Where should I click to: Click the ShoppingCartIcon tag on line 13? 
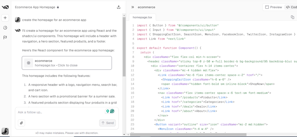196,79
